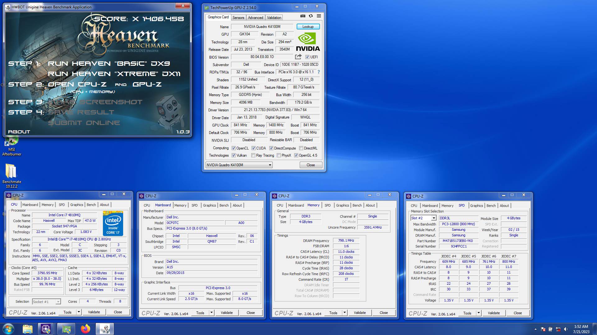Click GPU-Z title bar app icon

[207, 7]
